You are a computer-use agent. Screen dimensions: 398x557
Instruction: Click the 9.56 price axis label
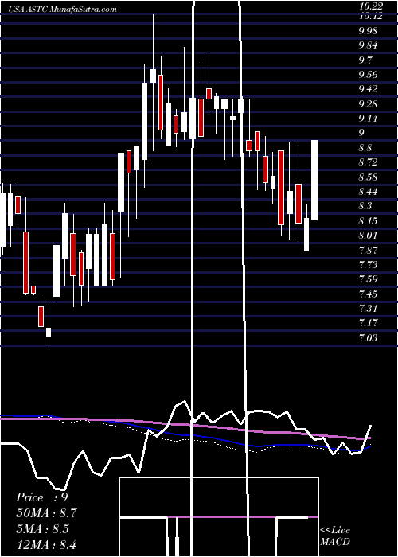coord(368,75)
